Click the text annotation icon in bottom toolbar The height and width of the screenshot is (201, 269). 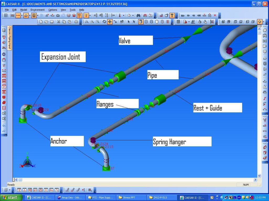point(83,190)
